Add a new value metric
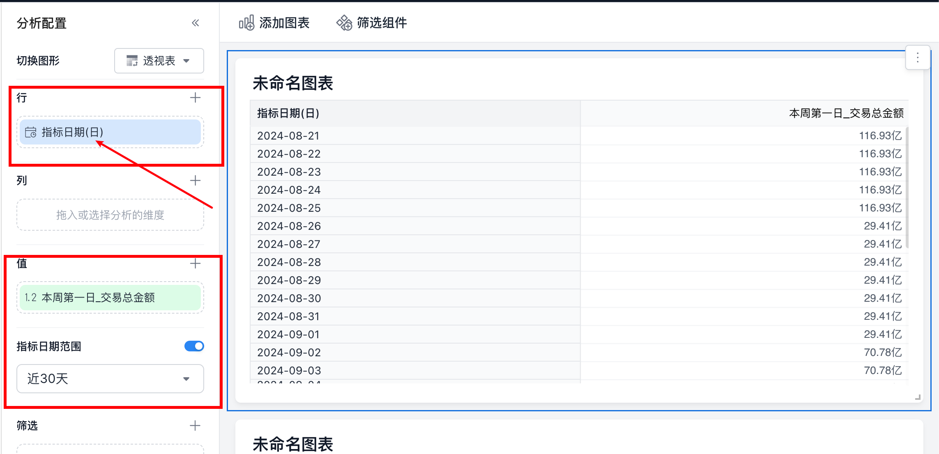 (x=196, y=264)
